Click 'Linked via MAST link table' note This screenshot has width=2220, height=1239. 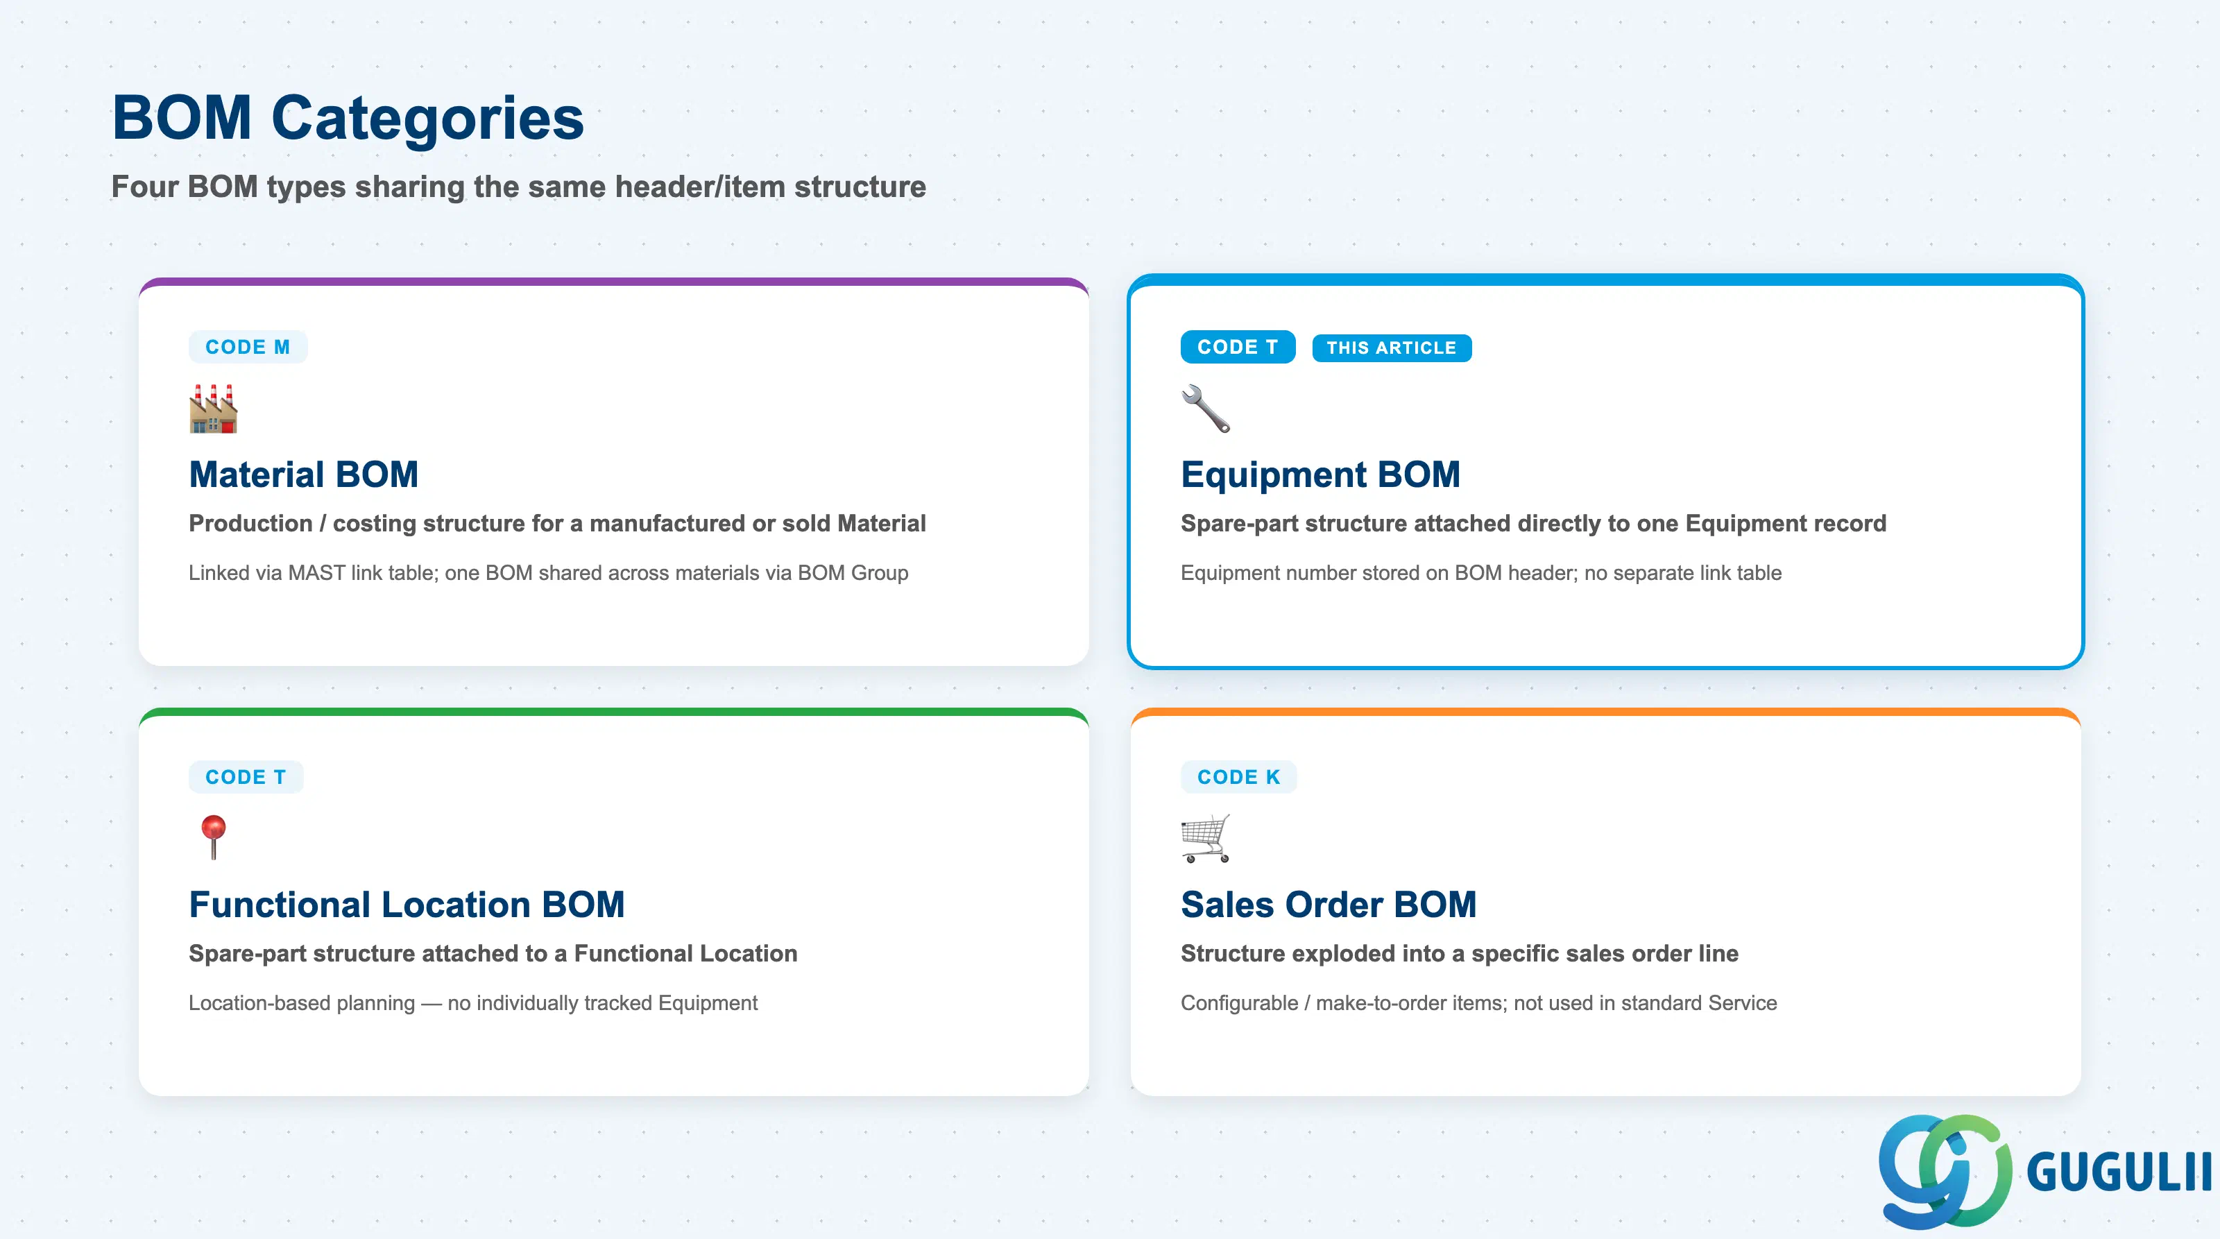point(548,573)
